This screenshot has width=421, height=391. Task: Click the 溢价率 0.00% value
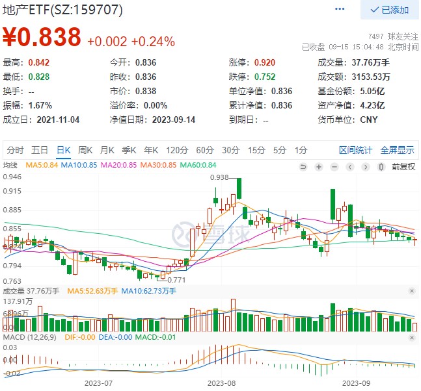click(156, 105)
